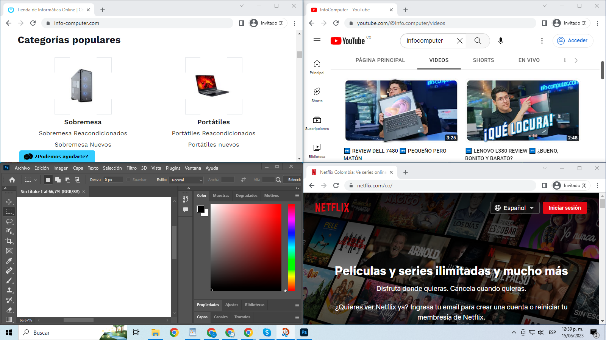
Task: Switch to the Muestras tab
Action: (x=221, y=196)
